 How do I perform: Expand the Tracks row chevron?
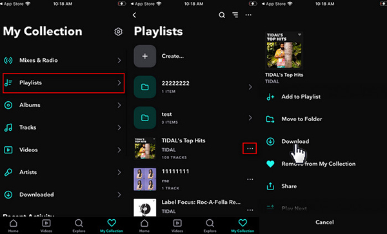(x=119, y=128)
